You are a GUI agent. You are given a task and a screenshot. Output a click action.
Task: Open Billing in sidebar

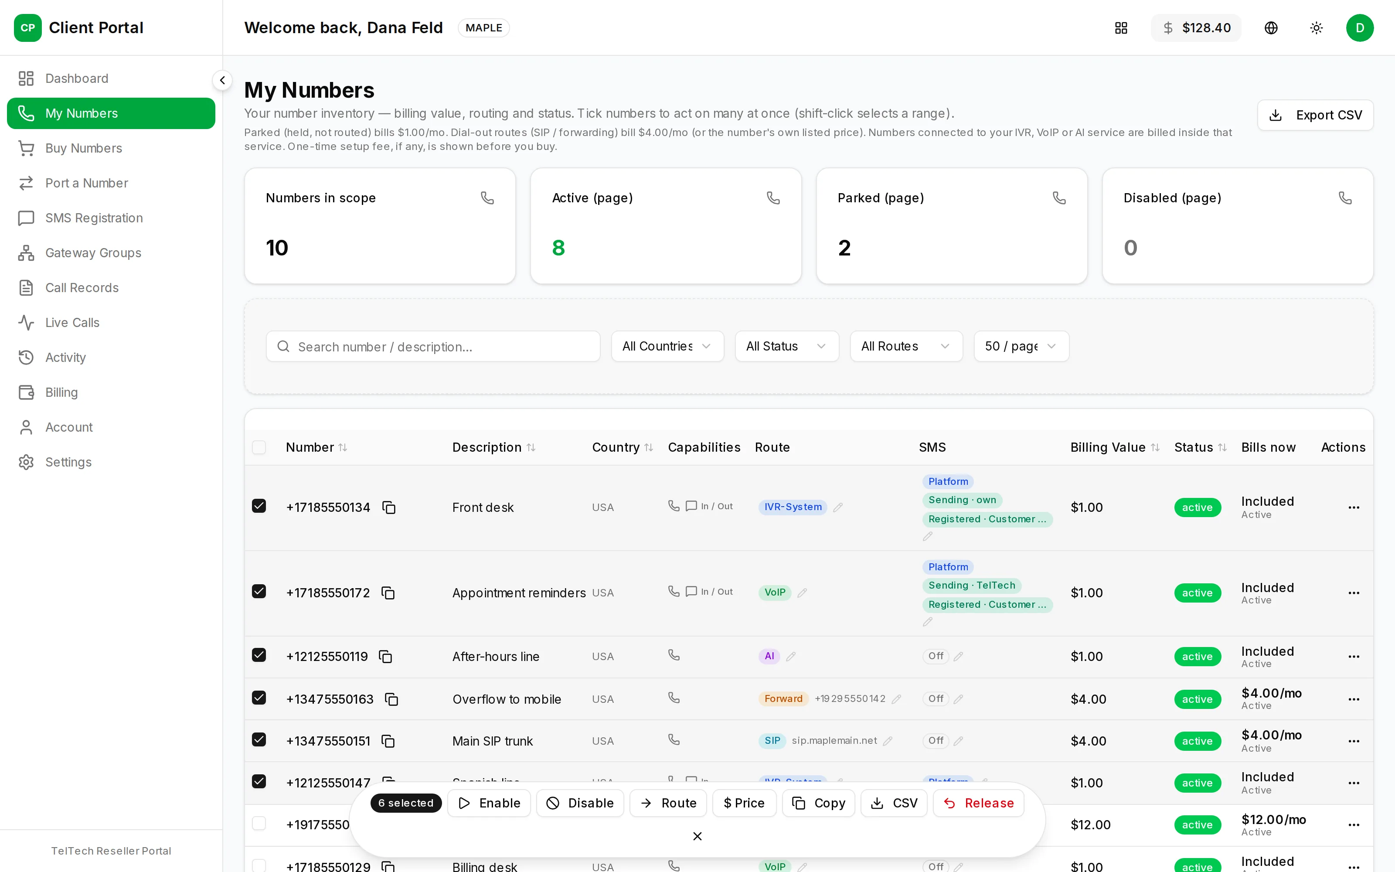click(x=111, y=392)
